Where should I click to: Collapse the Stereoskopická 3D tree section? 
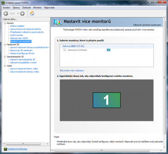point(5,57)
